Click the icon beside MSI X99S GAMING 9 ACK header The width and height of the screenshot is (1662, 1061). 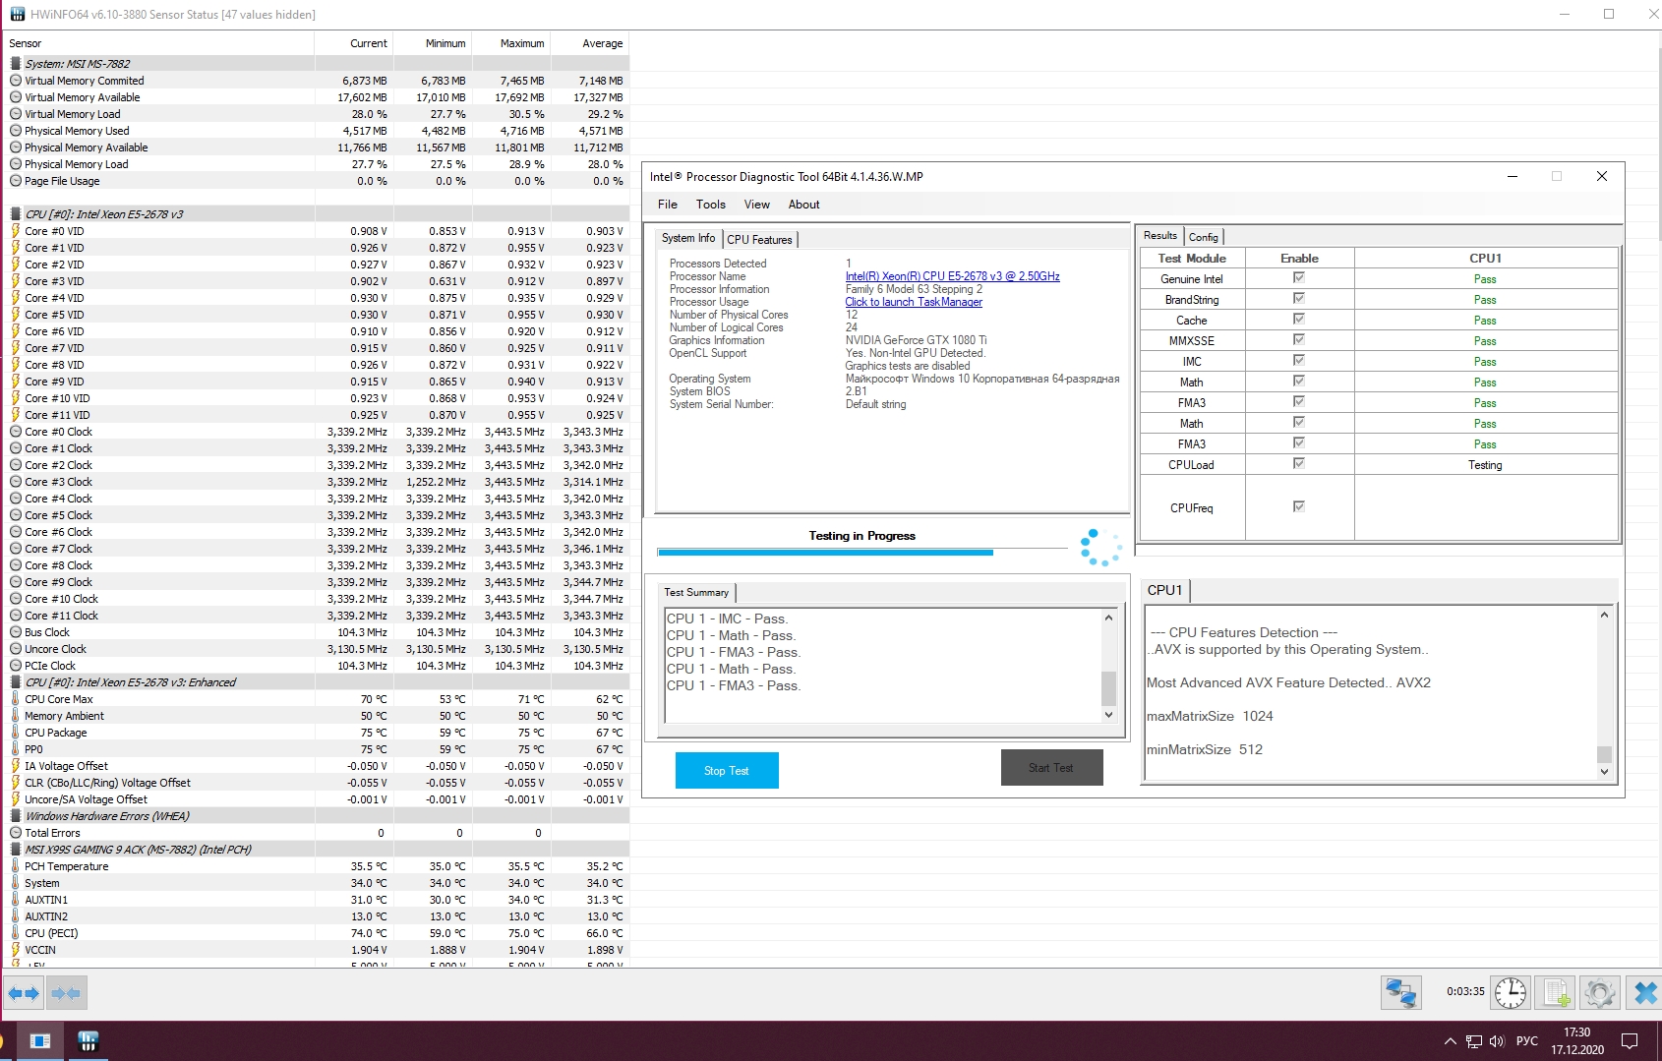click(x=16, y=850)
